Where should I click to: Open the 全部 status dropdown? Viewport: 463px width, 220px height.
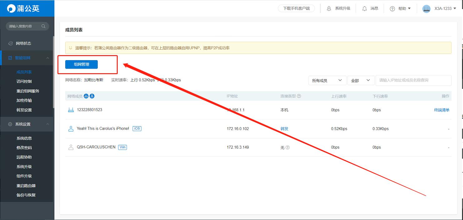(x=361, y=80)
